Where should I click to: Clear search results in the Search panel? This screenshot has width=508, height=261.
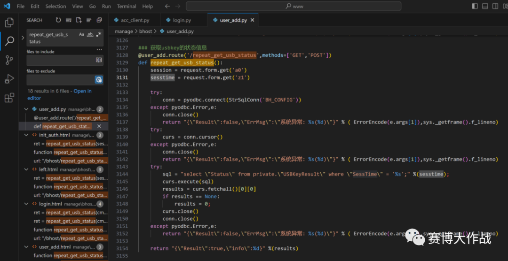click(69, 20)
